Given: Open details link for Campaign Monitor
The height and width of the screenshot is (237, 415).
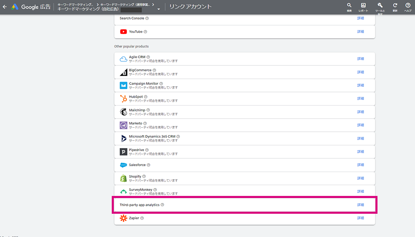Looking at the screenshot, I should point(361,85).
